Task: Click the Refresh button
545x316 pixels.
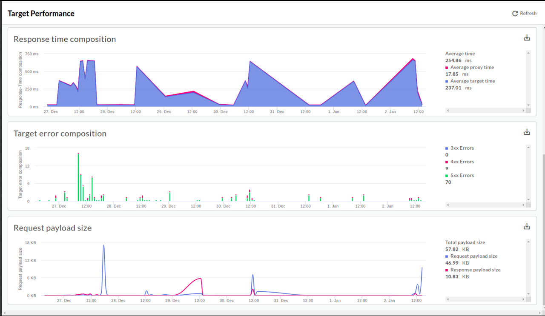Action: click(524, 13)
